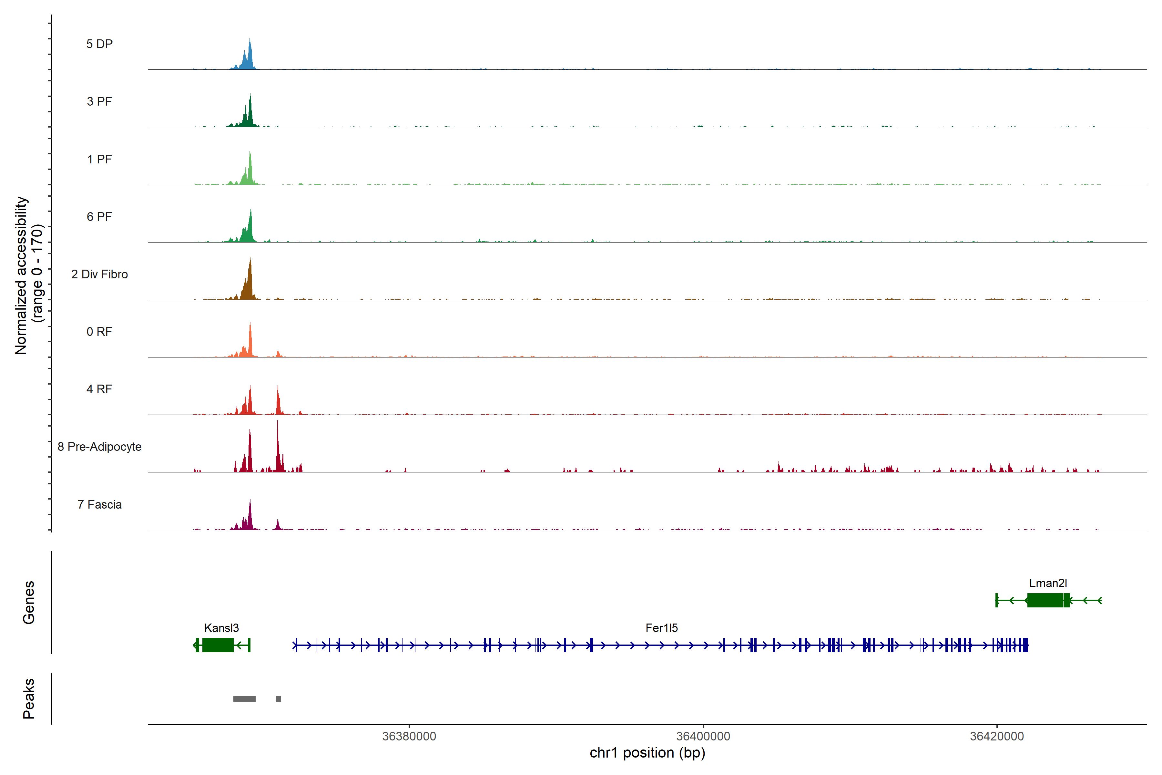Click the tall blue 5 DP peak
The image size is (1162, 775).
250,57
